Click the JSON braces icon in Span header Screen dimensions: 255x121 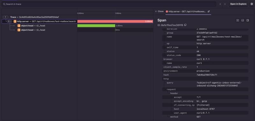point(243,20)
